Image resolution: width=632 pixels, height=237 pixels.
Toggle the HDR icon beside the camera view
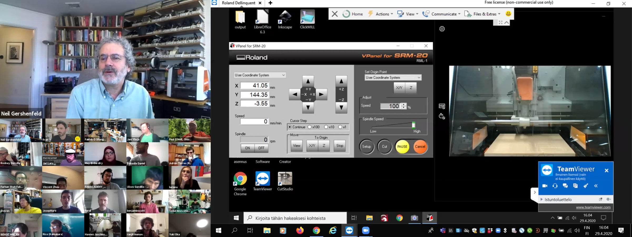pos(442,106)
